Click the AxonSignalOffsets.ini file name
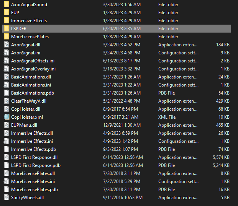 coord(33,61)
